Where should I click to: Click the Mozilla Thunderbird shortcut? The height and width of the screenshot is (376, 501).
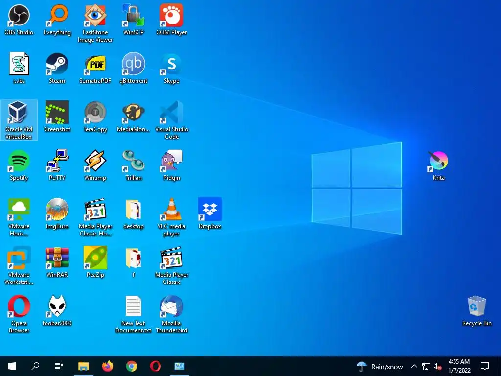click(x=172, y=314)
